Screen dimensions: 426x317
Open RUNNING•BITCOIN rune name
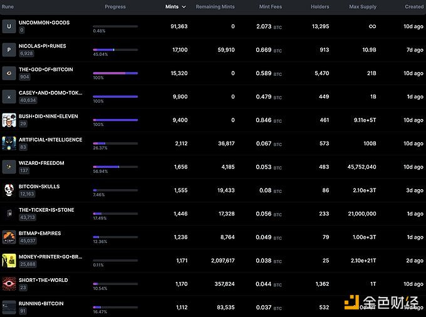(41, 303)
